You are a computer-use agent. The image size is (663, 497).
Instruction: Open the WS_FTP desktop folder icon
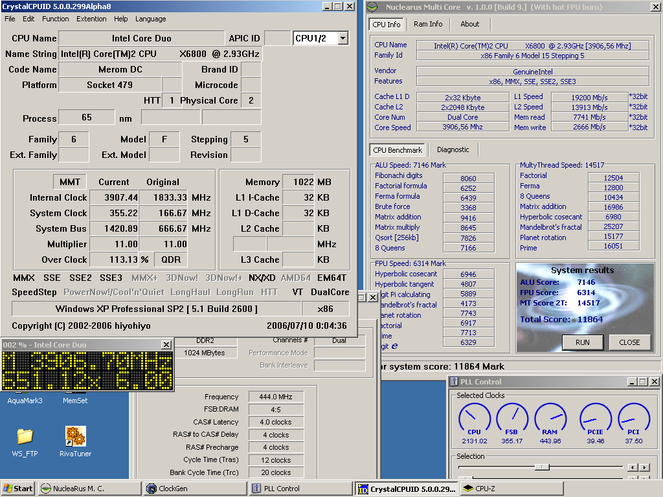click(25, 437)
